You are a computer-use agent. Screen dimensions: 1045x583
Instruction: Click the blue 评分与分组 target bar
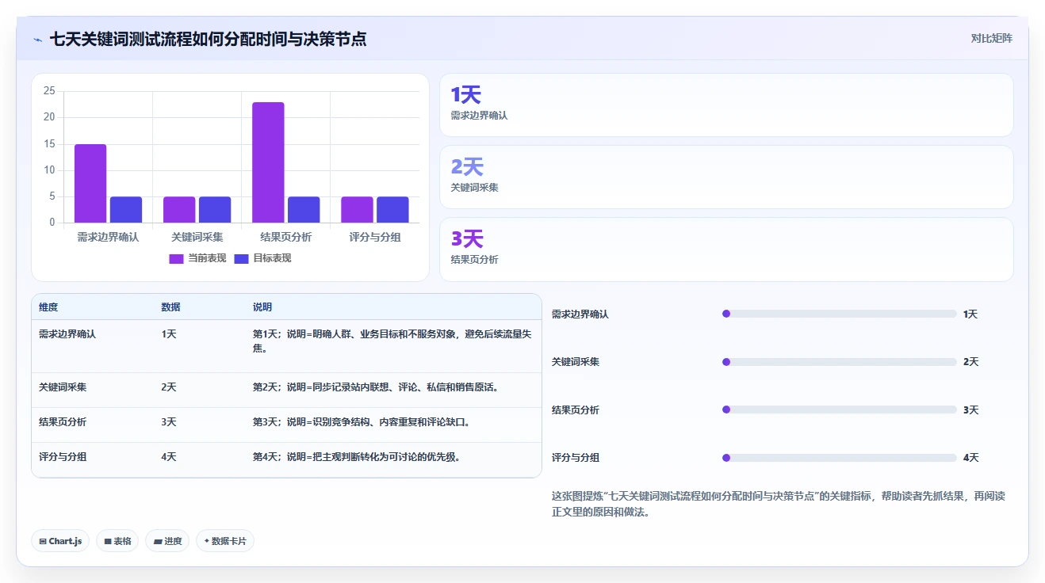click(x=392, y=210)
